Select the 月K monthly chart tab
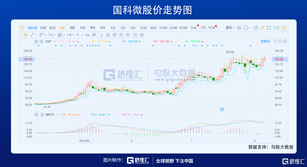 [x=82, y=28]
